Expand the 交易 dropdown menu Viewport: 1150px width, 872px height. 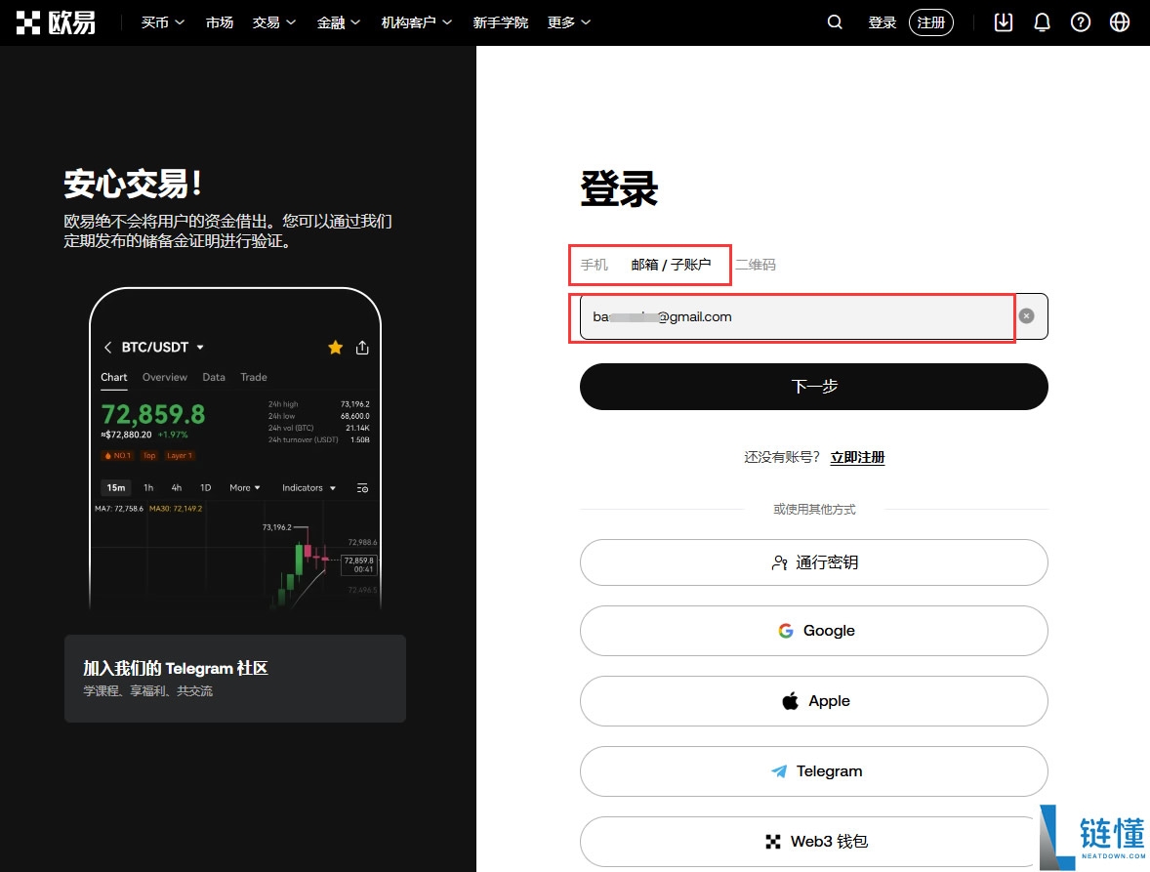pos(274,22)
